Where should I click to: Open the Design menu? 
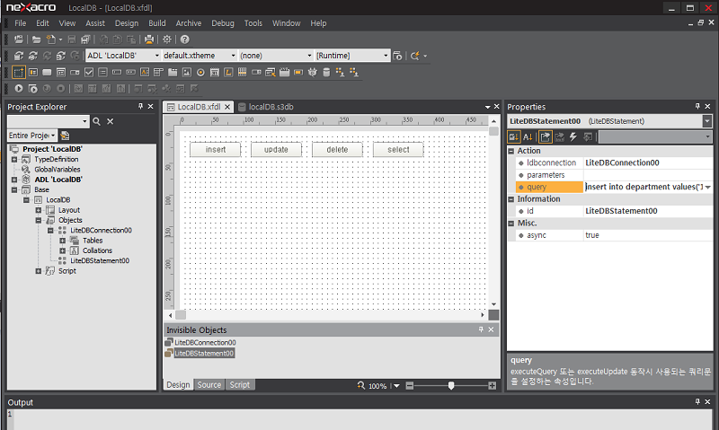coord(127,23)
